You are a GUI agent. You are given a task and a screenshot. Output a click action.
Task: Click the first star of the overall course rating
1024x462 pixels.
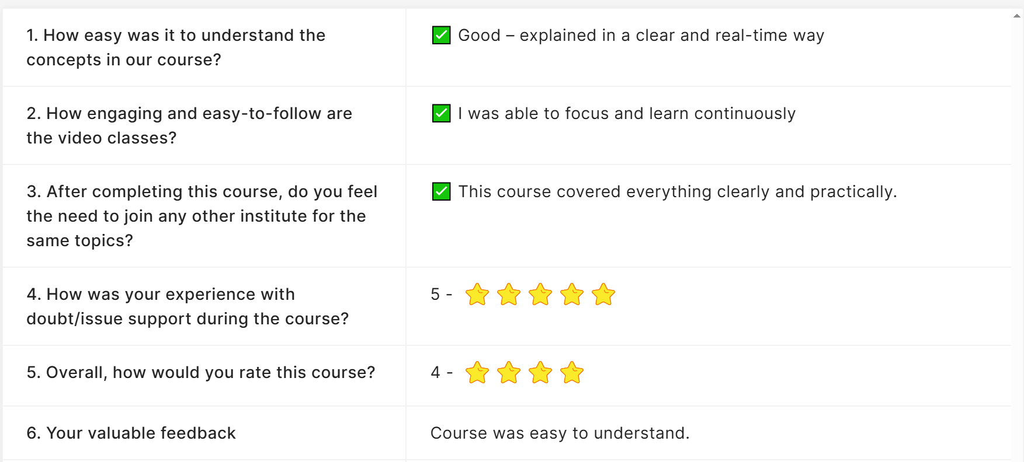(477, 373)
